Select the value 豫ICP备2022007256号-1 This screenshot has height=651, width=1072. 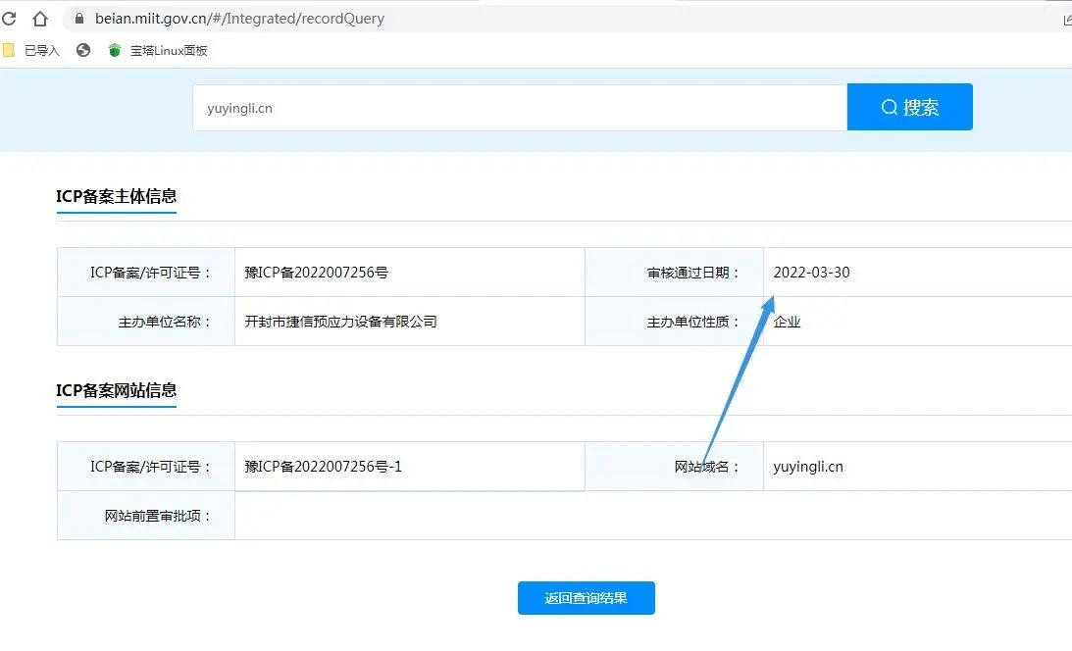coord(324,467)
